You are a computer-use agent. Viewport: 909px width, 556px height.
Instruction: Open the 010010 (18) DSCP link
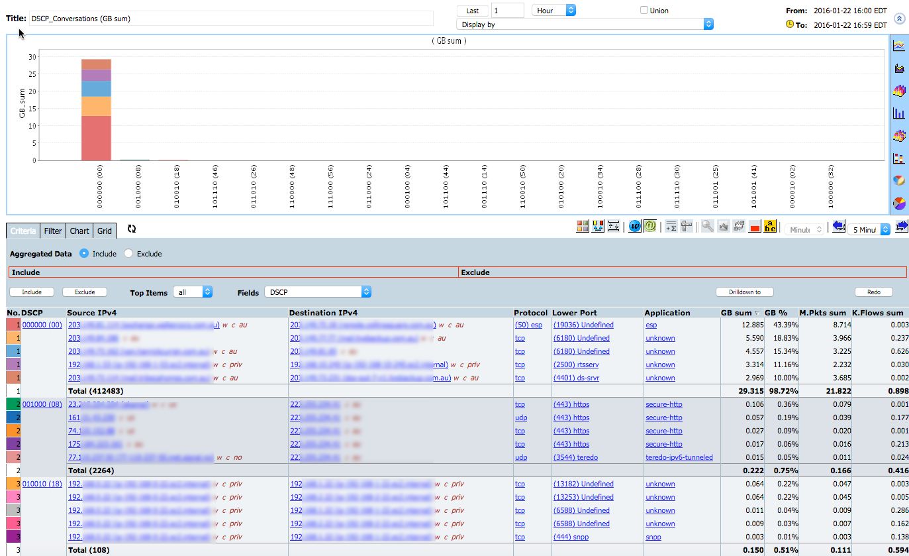42,484
